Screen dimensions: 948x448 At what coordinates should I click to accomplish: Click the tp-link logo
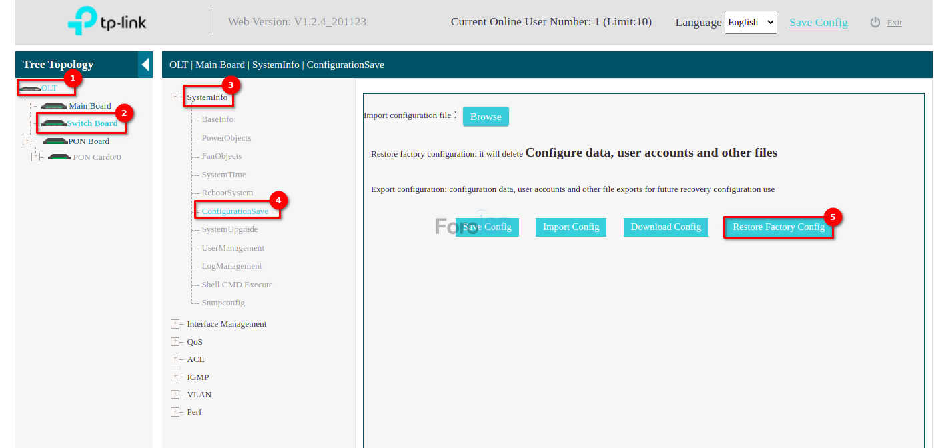[x=107, y=22]
